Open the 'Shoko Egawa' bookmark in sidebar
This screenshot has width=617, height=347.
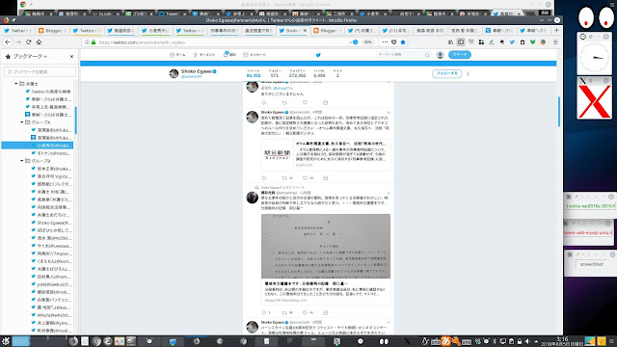(x=51, y=223)
